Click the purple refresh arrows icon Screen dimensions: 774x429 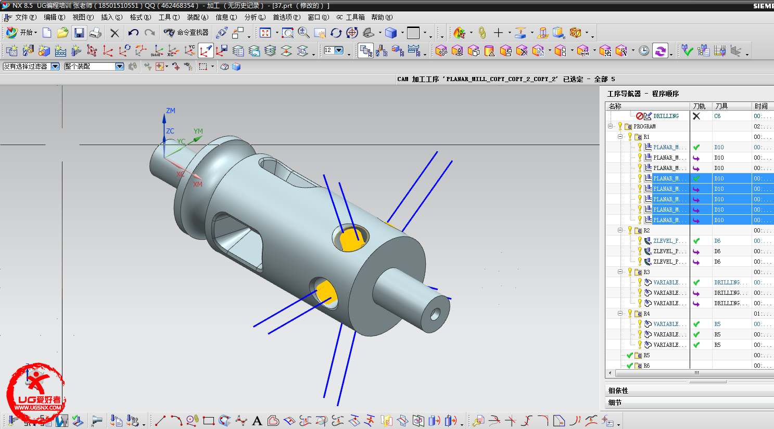(x=660, y=50)
